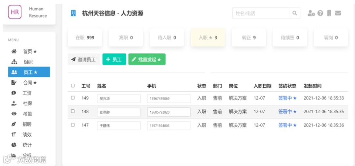Open 工资 via the coin icon
The image size is (355, 166).
(x=14, y=93)
